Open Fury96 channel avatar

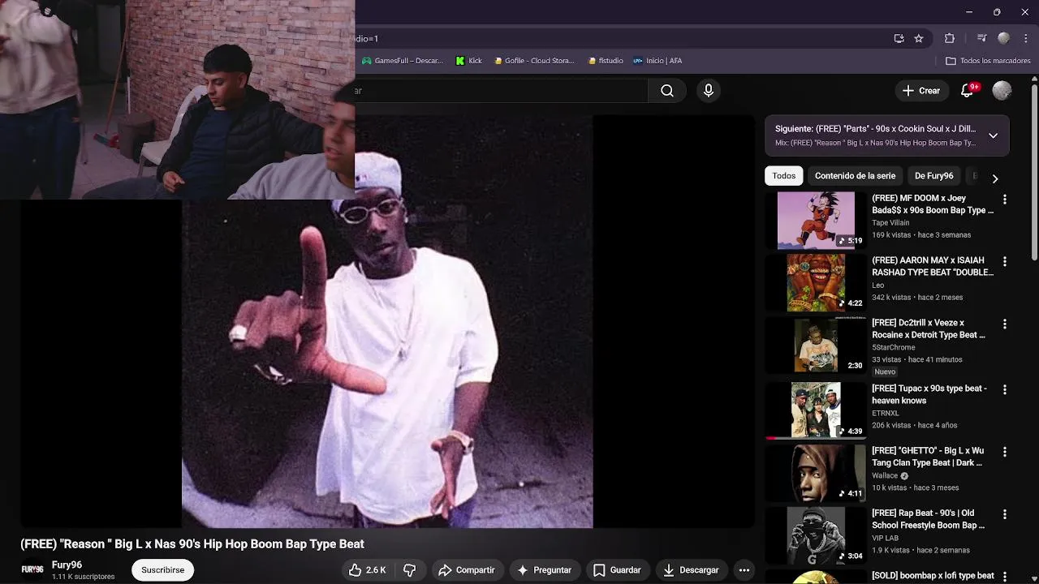[x=32, y=570]
